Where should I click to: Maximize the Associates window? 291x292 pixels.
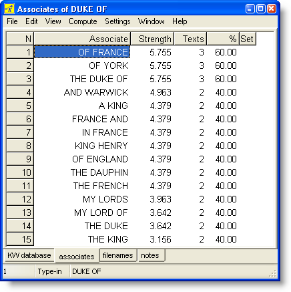(261, 9)
